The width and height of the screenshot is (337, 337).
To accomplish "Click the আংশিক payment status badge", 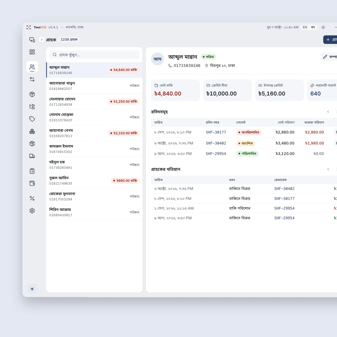I will pos(245,143).
